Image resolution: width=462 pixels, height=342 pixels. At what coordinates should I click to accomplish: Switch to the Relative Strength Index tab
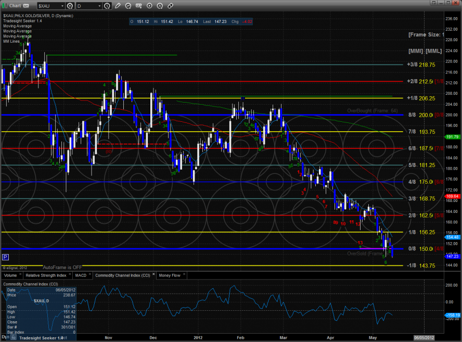point(46,274)
